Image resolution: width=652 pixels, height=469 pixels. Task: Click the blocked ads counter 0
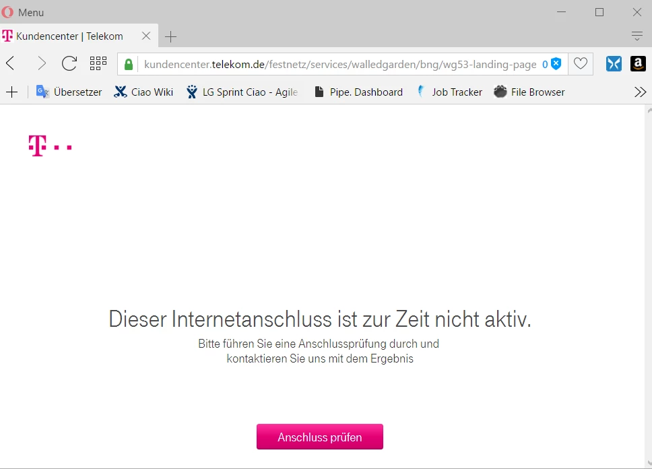point(545,65)
